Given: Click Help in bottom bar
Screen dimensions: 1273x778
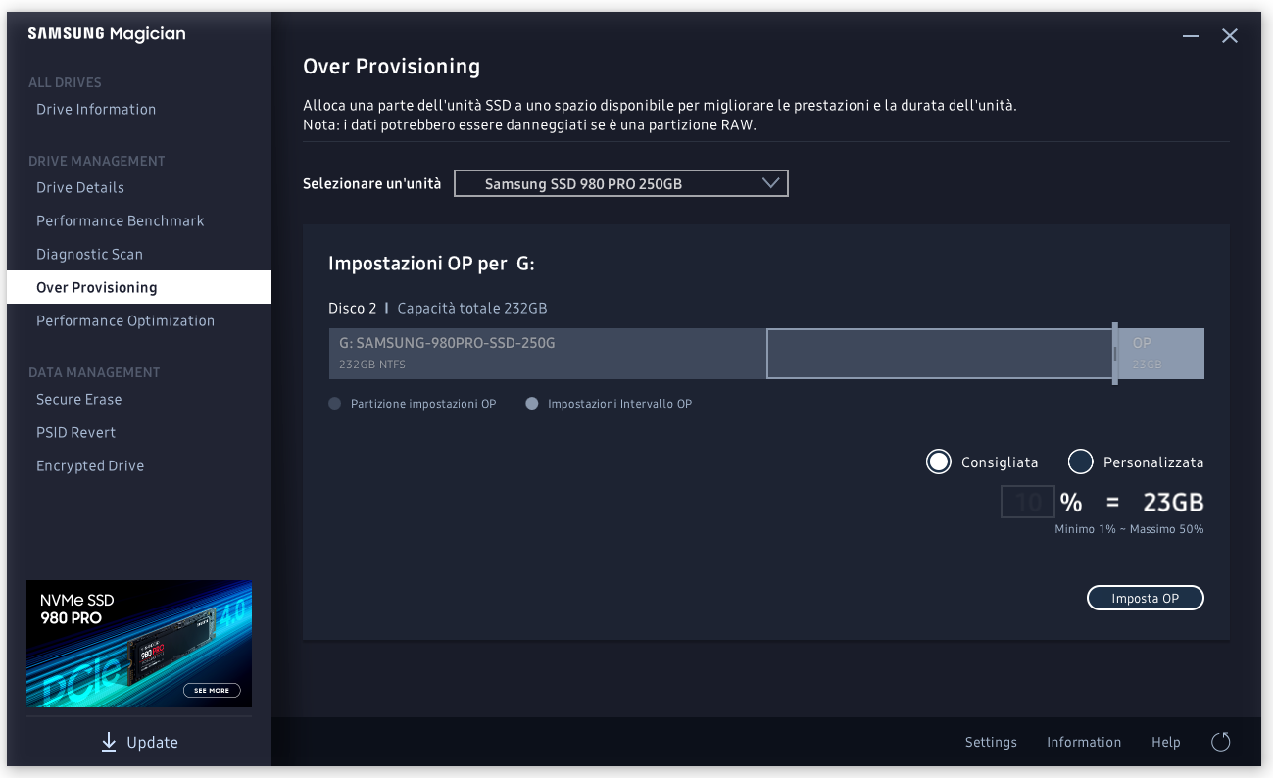Looking at the screenshot, I should click(1166, 742).
